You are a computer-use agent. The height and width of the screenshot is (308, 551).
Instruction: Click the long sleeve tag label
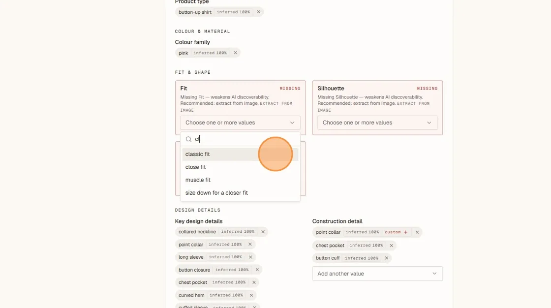coord(191,257)
